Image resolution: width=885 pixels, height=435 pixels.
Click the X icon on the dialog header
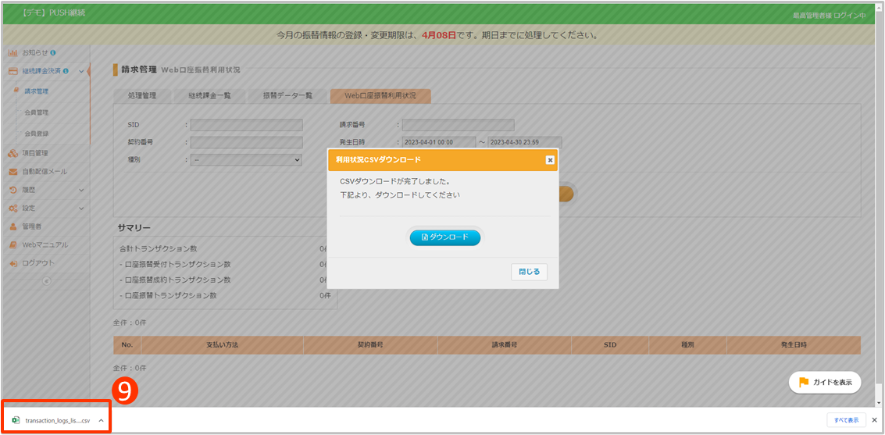[x=550, y=159]
